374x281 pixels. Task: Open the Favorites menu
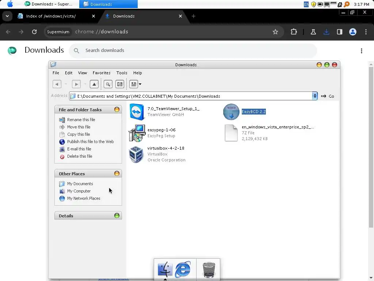(102, 73)
